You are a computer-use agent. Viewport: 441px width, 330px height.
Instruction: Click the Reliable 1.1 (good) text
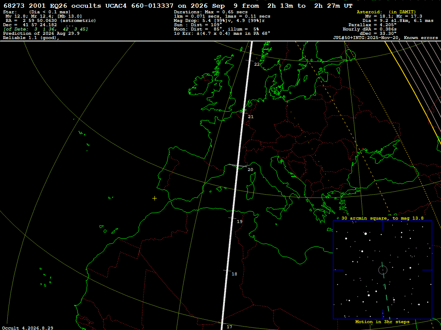coord(31,38)
